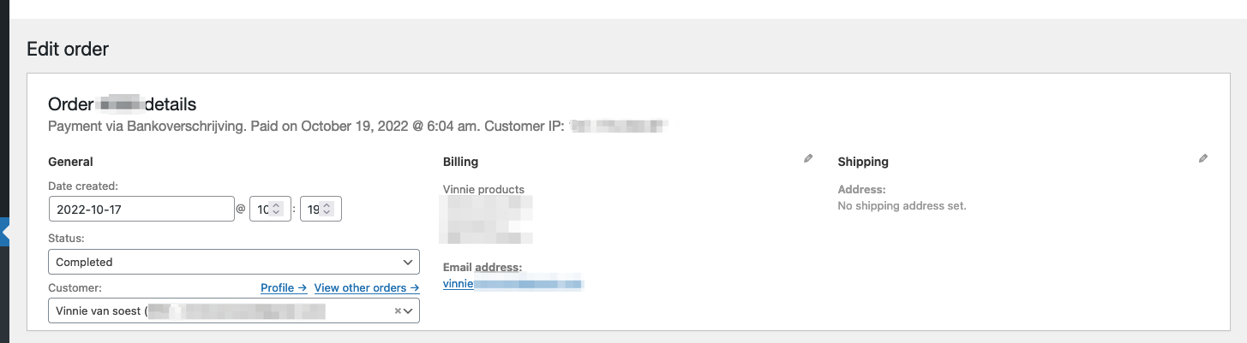Increase the minutes with the up arrow
This screenshot has height=343, width=1247.
tap(327, 205)
